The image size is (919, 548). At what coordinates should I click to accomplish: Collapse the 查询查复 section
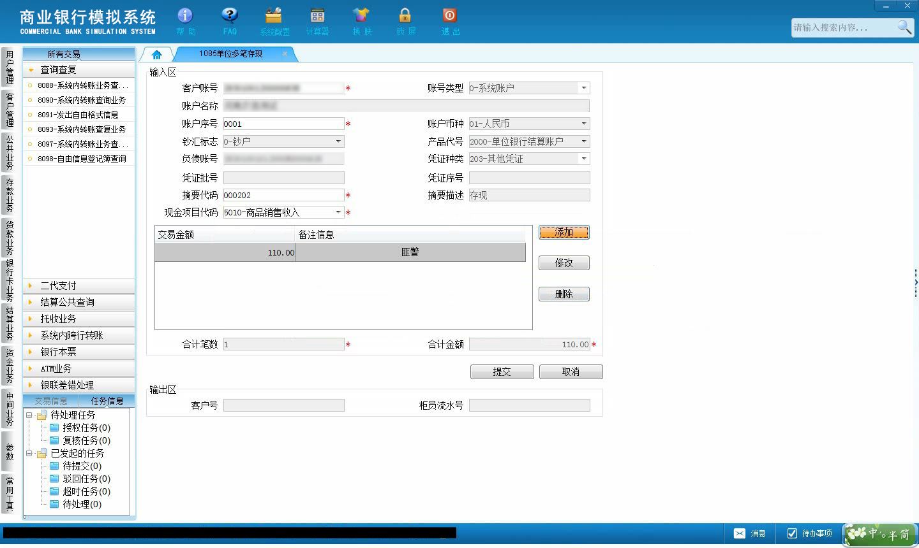pyautogui.click(x=79, y=69)
